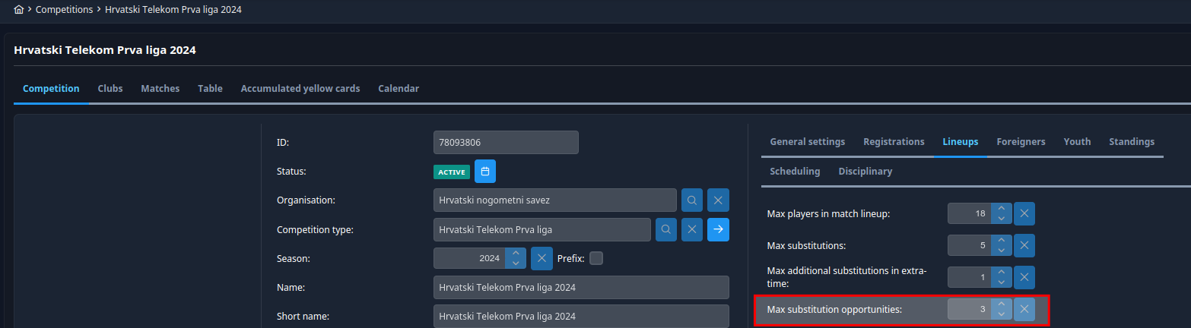
Task: Decrease Max substitutions with down arrow
Action: coord(1002,251)
